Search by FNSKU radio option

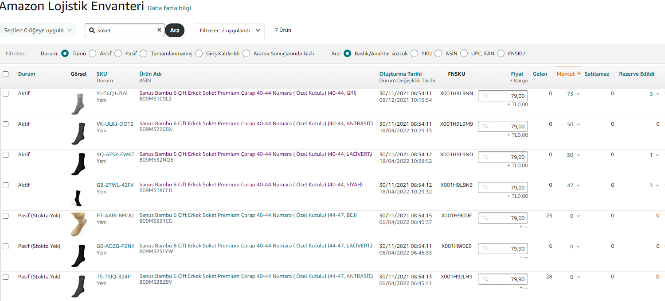(x=501, y=54)
